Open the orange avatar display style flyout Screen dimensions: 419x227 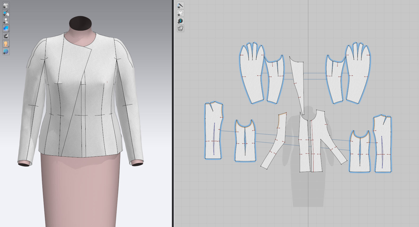point(6,44)
